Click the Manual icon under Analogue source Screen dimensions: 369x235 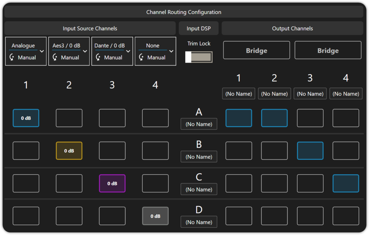coord(13,57)
